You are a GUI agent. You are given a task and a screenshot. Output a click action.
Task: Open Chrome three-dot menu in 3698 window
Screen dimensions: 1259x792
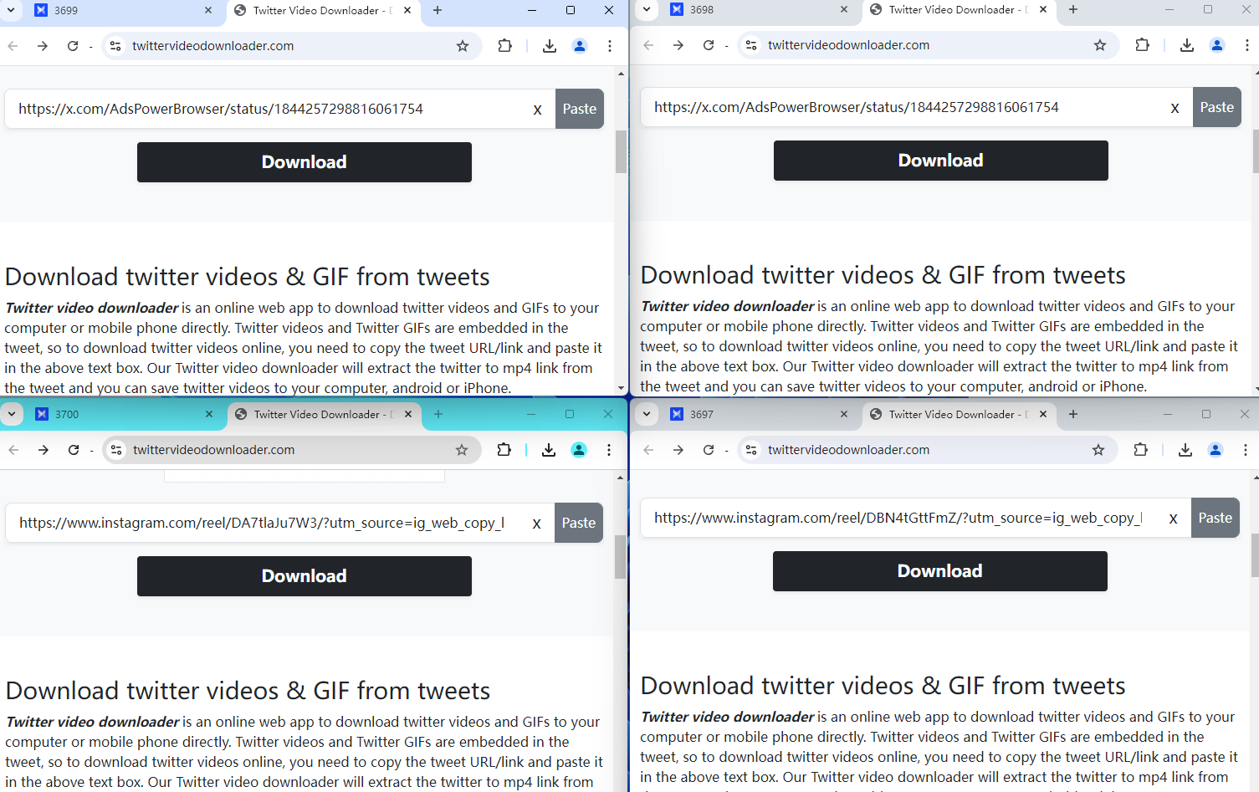click(1247, 45)
